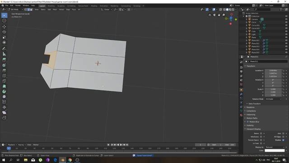Screen dimensions: 289x163
Task: Select the Rip Region tool
Action: 4,118
